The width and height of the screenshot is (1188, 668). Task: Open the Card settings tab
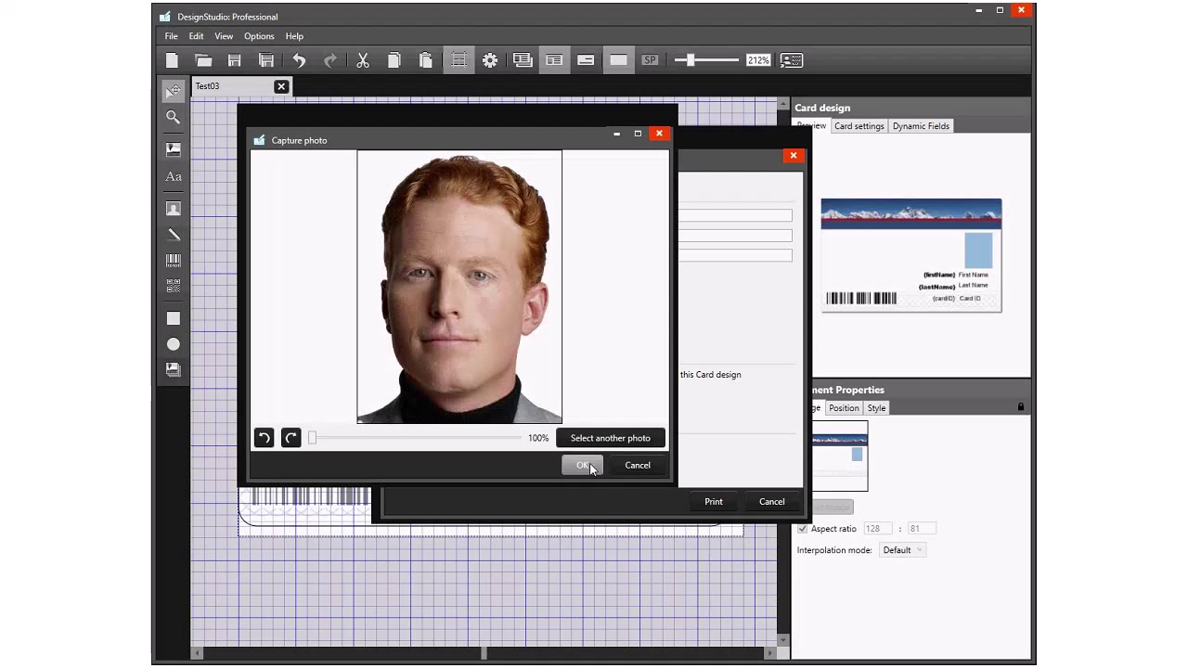tap(859, 126)
